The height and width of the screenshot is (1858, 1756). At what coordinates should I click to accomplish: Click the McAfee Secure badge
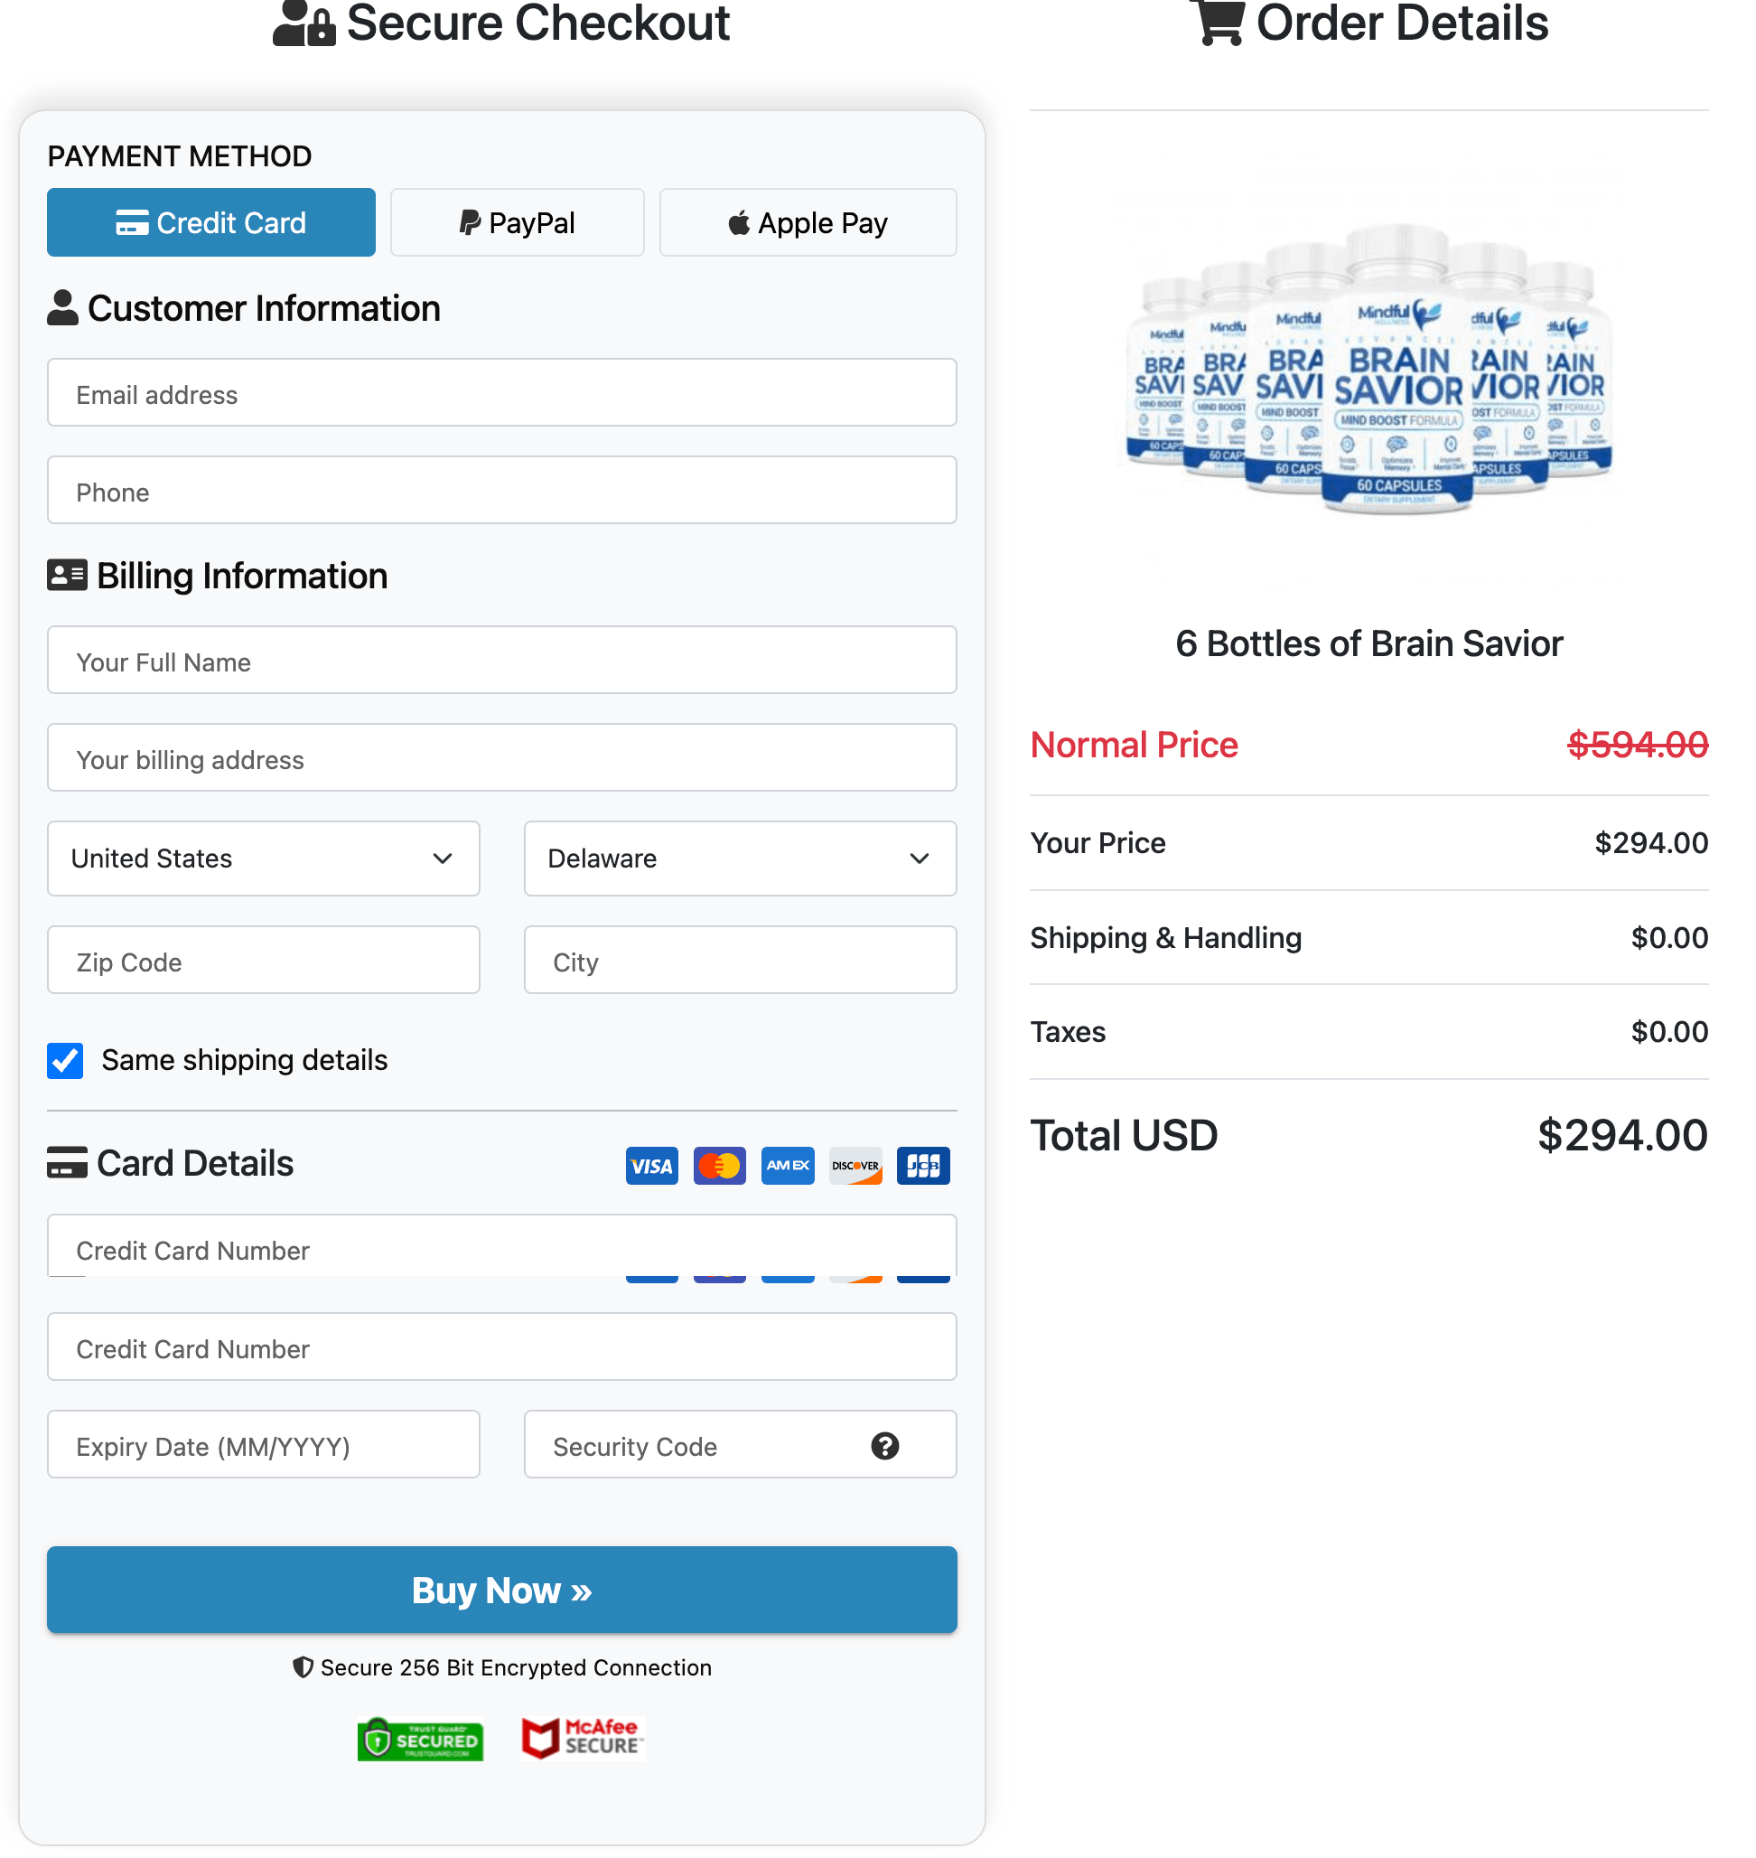[582, 1738]
